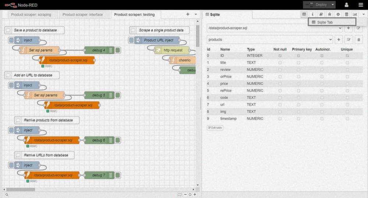This screenshot has height=198, width=368.
Task: Toggle the debug 5 node output
Action: click(x=118, y=95)
